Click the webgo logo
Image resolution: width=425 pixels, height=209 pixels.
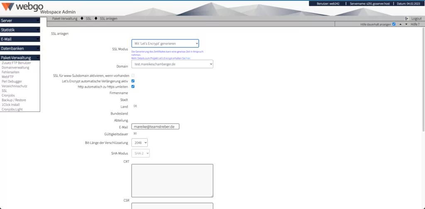(x=22, y=7)
